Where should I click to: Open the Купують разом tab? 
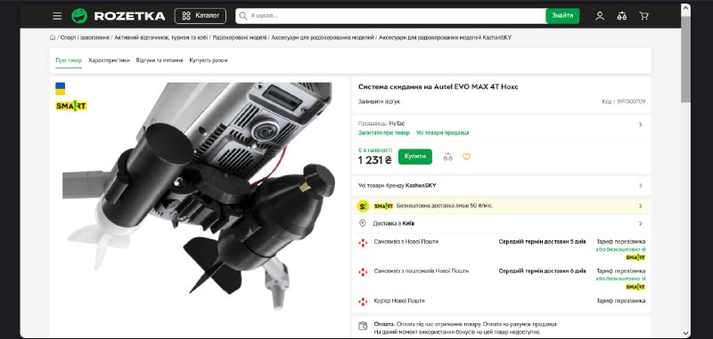209,61
